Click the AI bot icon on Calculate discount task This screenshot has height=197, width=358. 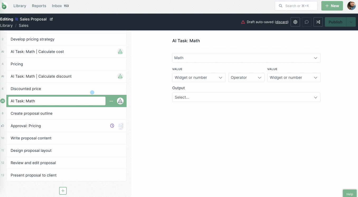pos(120,76)
